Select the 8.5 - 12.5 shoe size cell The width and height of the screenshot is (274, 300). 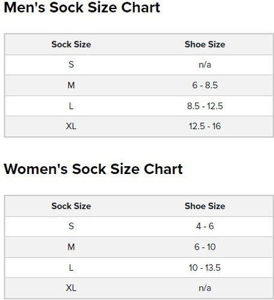point(205,106)
